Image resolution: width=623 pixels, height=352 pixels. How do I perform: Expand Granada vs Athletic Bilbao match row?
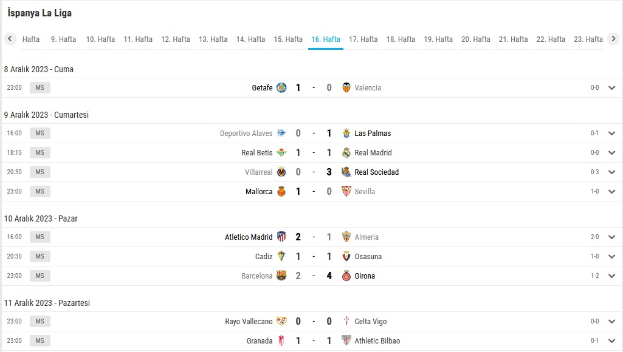click(x=612, y=340)
